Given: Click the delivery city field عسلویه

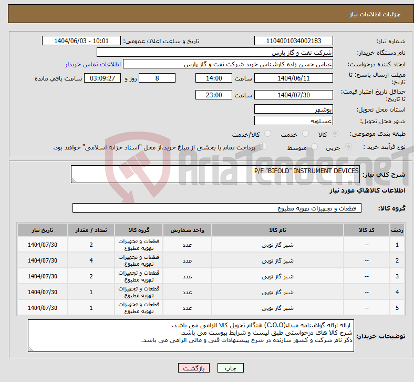Looking at the screenshot, I should 293,120.
